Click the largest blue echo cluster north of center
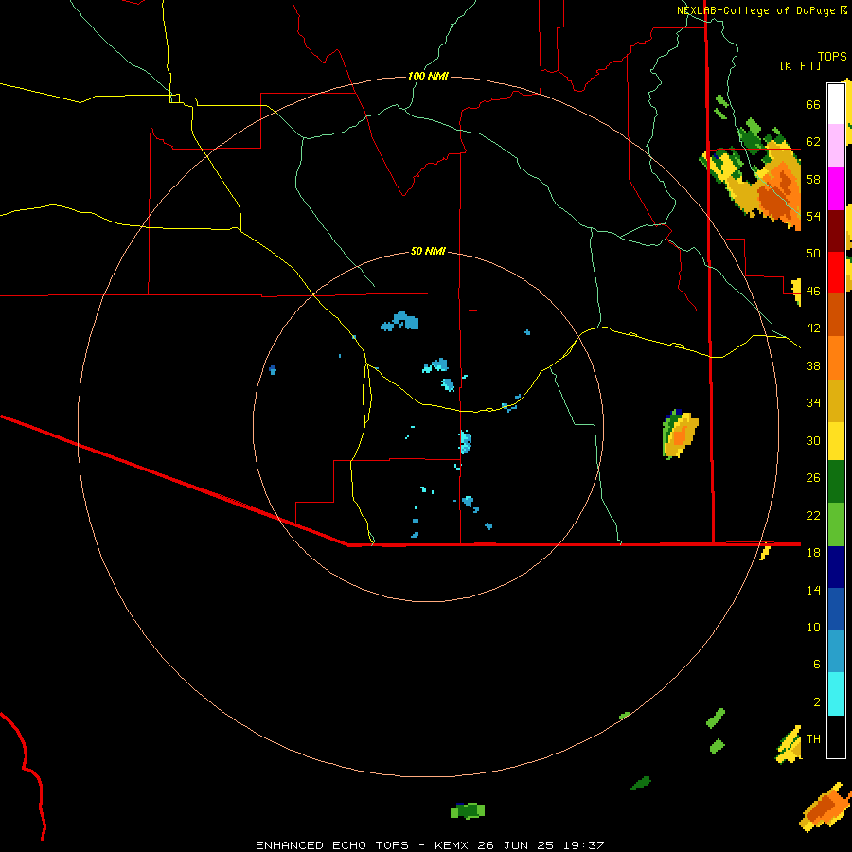852x852 pixels. (400, 321)
